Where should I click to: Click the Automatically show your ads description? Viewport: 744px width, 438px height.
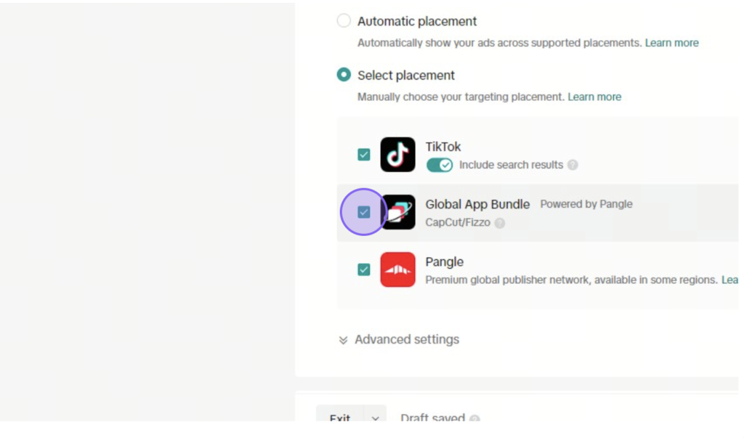tap(500, 43)
